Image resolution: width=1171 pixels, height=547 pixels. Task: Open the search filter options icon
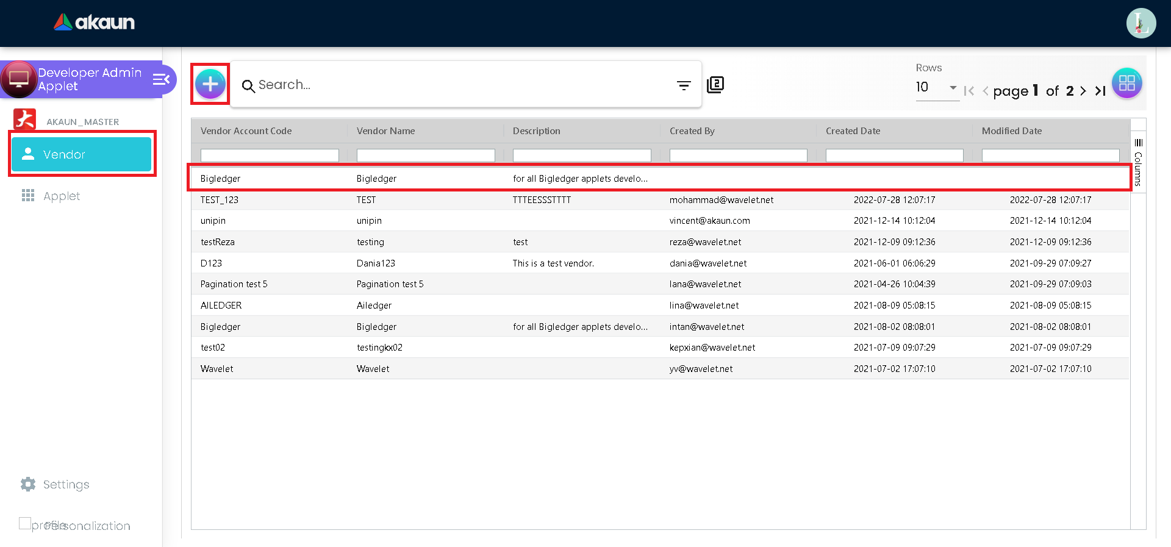(x=684, y=85)
